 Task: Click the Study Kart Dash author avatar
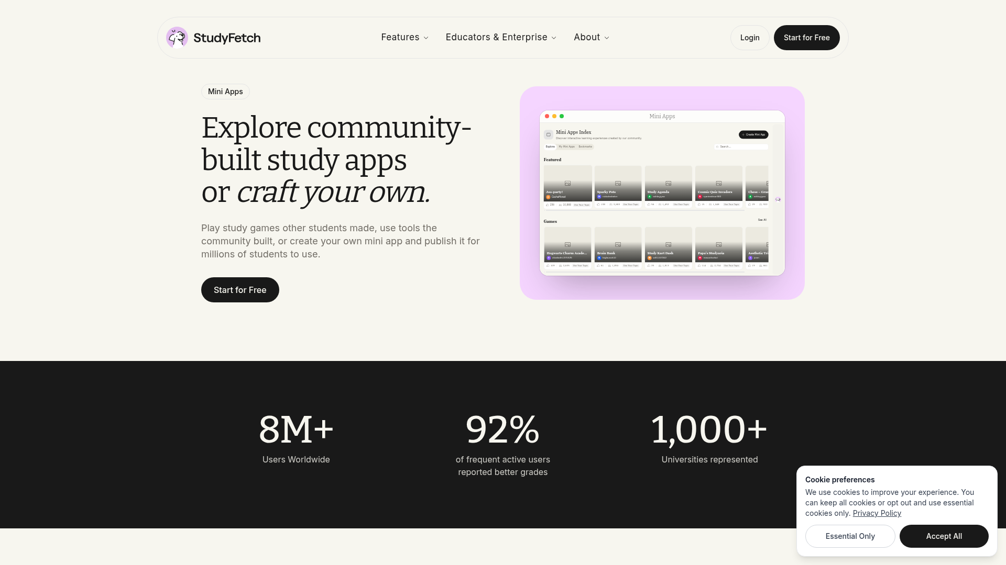[x=650, y=258]
